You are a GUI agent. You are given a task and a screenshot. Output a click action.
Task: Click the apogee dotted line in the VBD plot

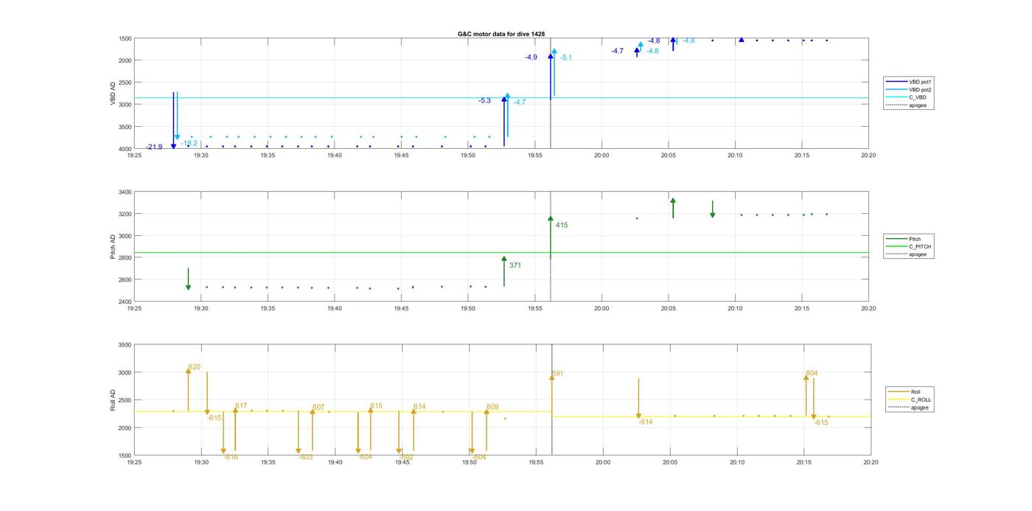pyautogui.click(x=551, y=94)
